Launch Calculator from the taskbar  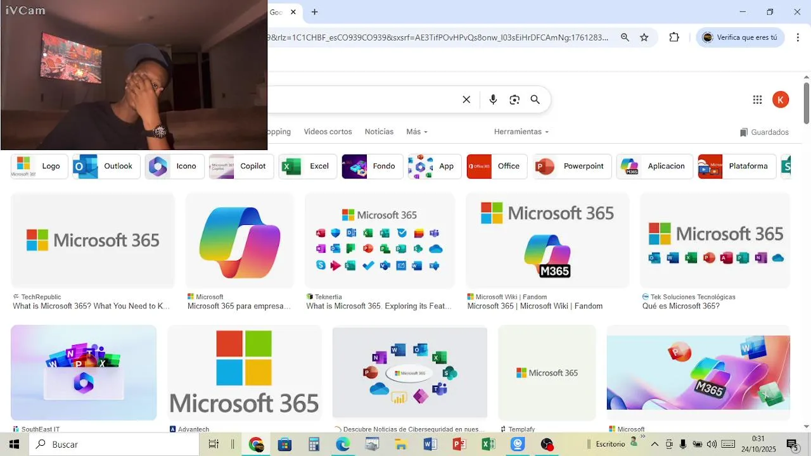314,445
